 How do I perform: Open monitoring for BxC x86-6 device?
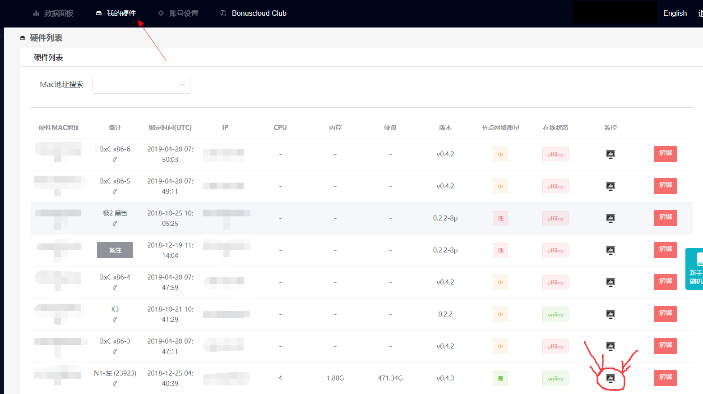[610, 154]
